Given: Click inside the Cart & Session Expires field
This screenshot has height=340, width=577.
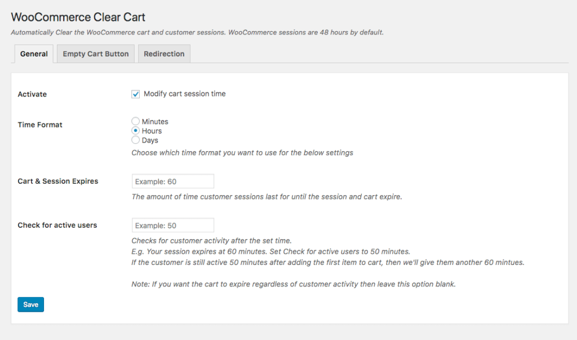Looking at the screenshot, I should [x=172, y=181].
